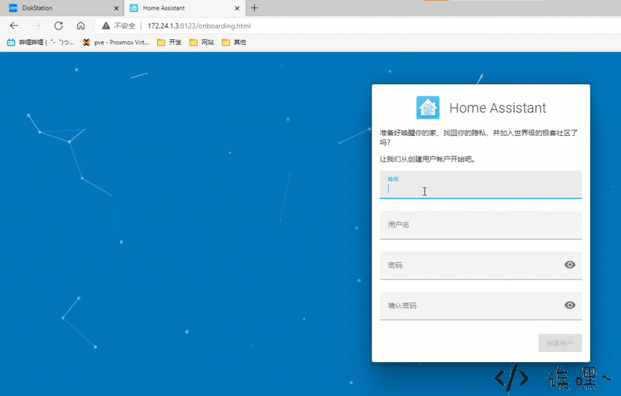Click the text 让我们从创建用户帐户开始吧。

click(428, 159)
